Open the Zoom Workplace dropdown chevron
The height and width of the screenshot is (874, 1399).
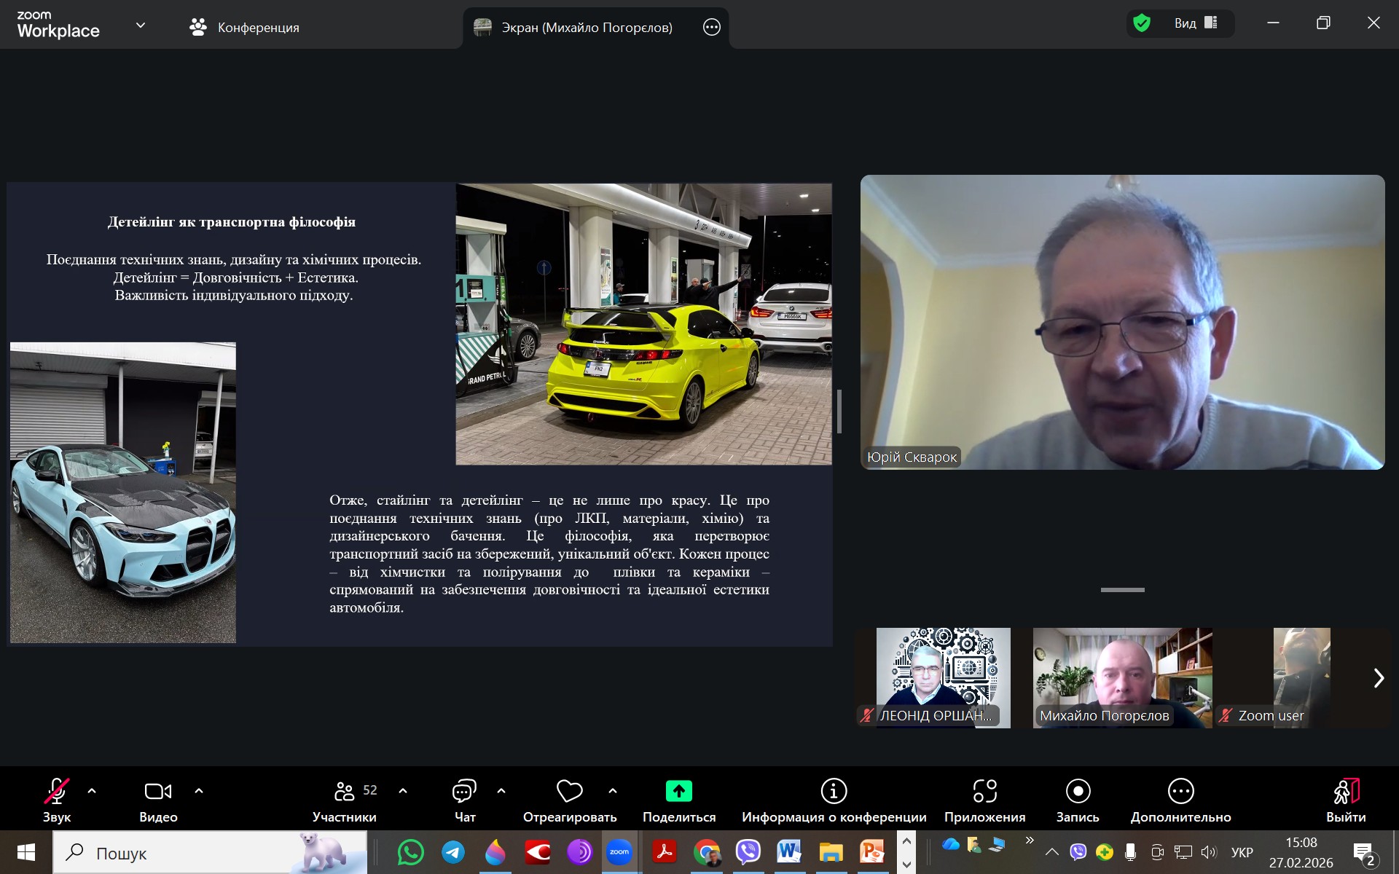[x=141, y=25]
